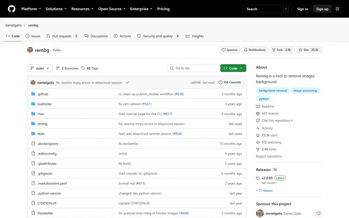
Task: Click the scale icon beside MIT license
Action: tap(258, 114)
